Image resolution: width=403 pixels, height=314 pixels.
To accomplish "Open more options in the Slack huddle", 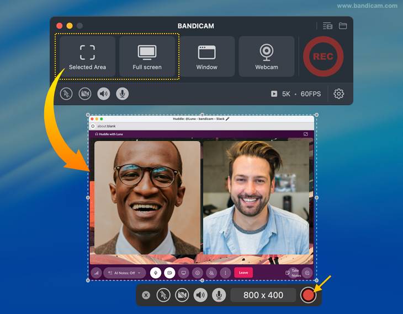I will click(225, 273).
